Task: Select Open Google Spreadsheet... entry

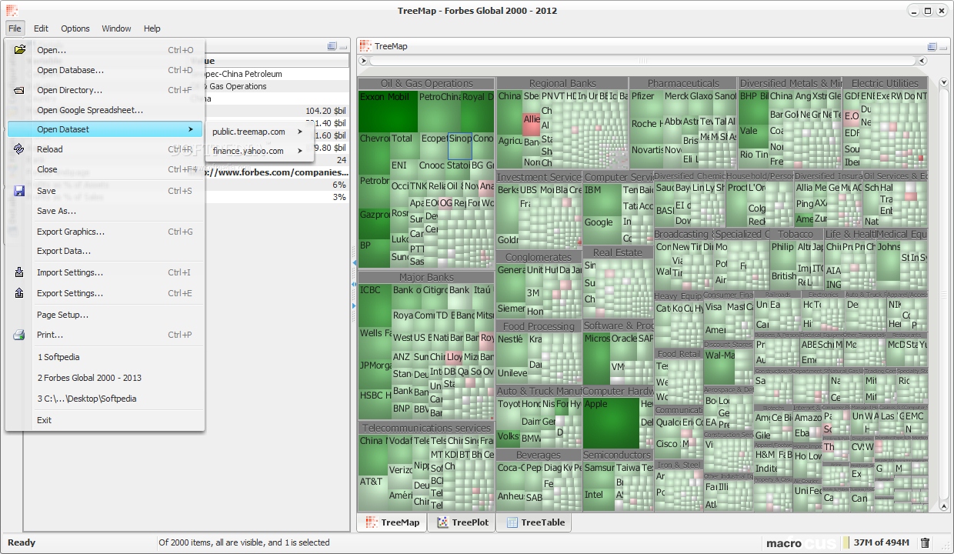Action: (105, 110)
